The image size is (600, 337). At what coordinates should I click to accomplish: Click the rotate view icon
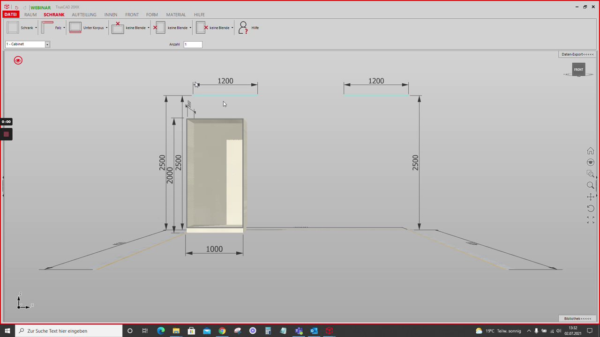coord(590,208)
